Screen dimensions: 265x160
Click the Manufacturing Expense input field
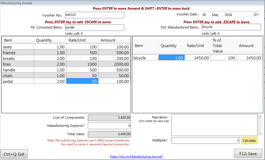(x=109, y=126)
